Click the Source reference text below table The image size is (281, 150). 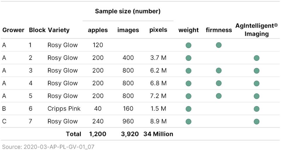pos(48,146)
